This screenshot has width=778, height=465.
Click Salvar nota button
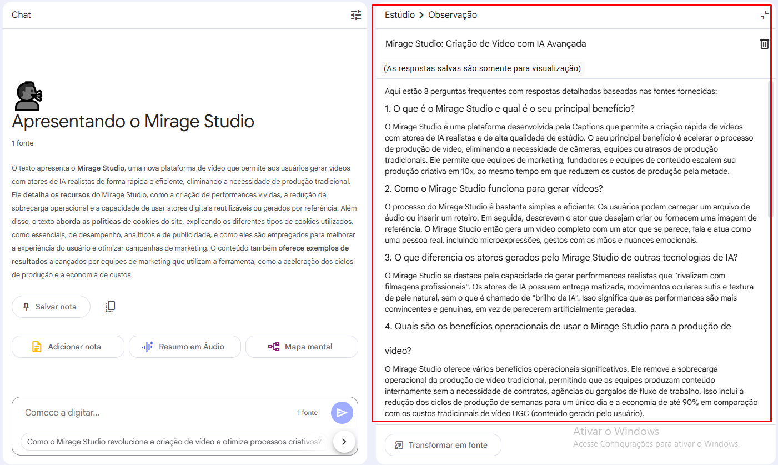coord(51,307)
